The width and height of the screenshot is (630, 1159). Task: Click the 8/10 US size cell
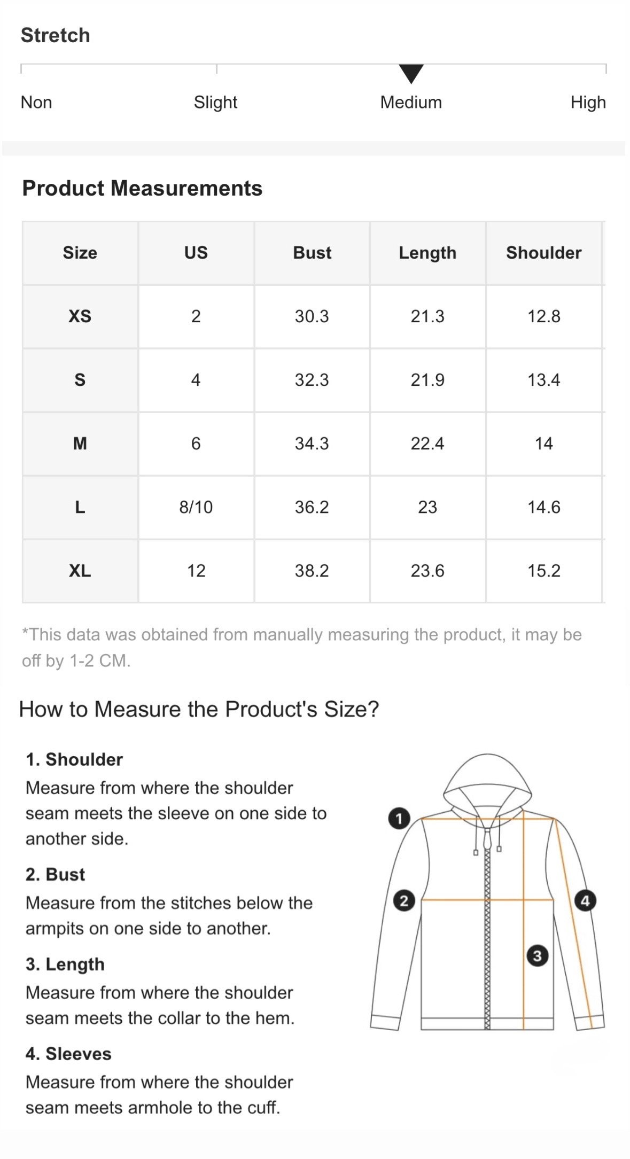click(x=196, y=507)
